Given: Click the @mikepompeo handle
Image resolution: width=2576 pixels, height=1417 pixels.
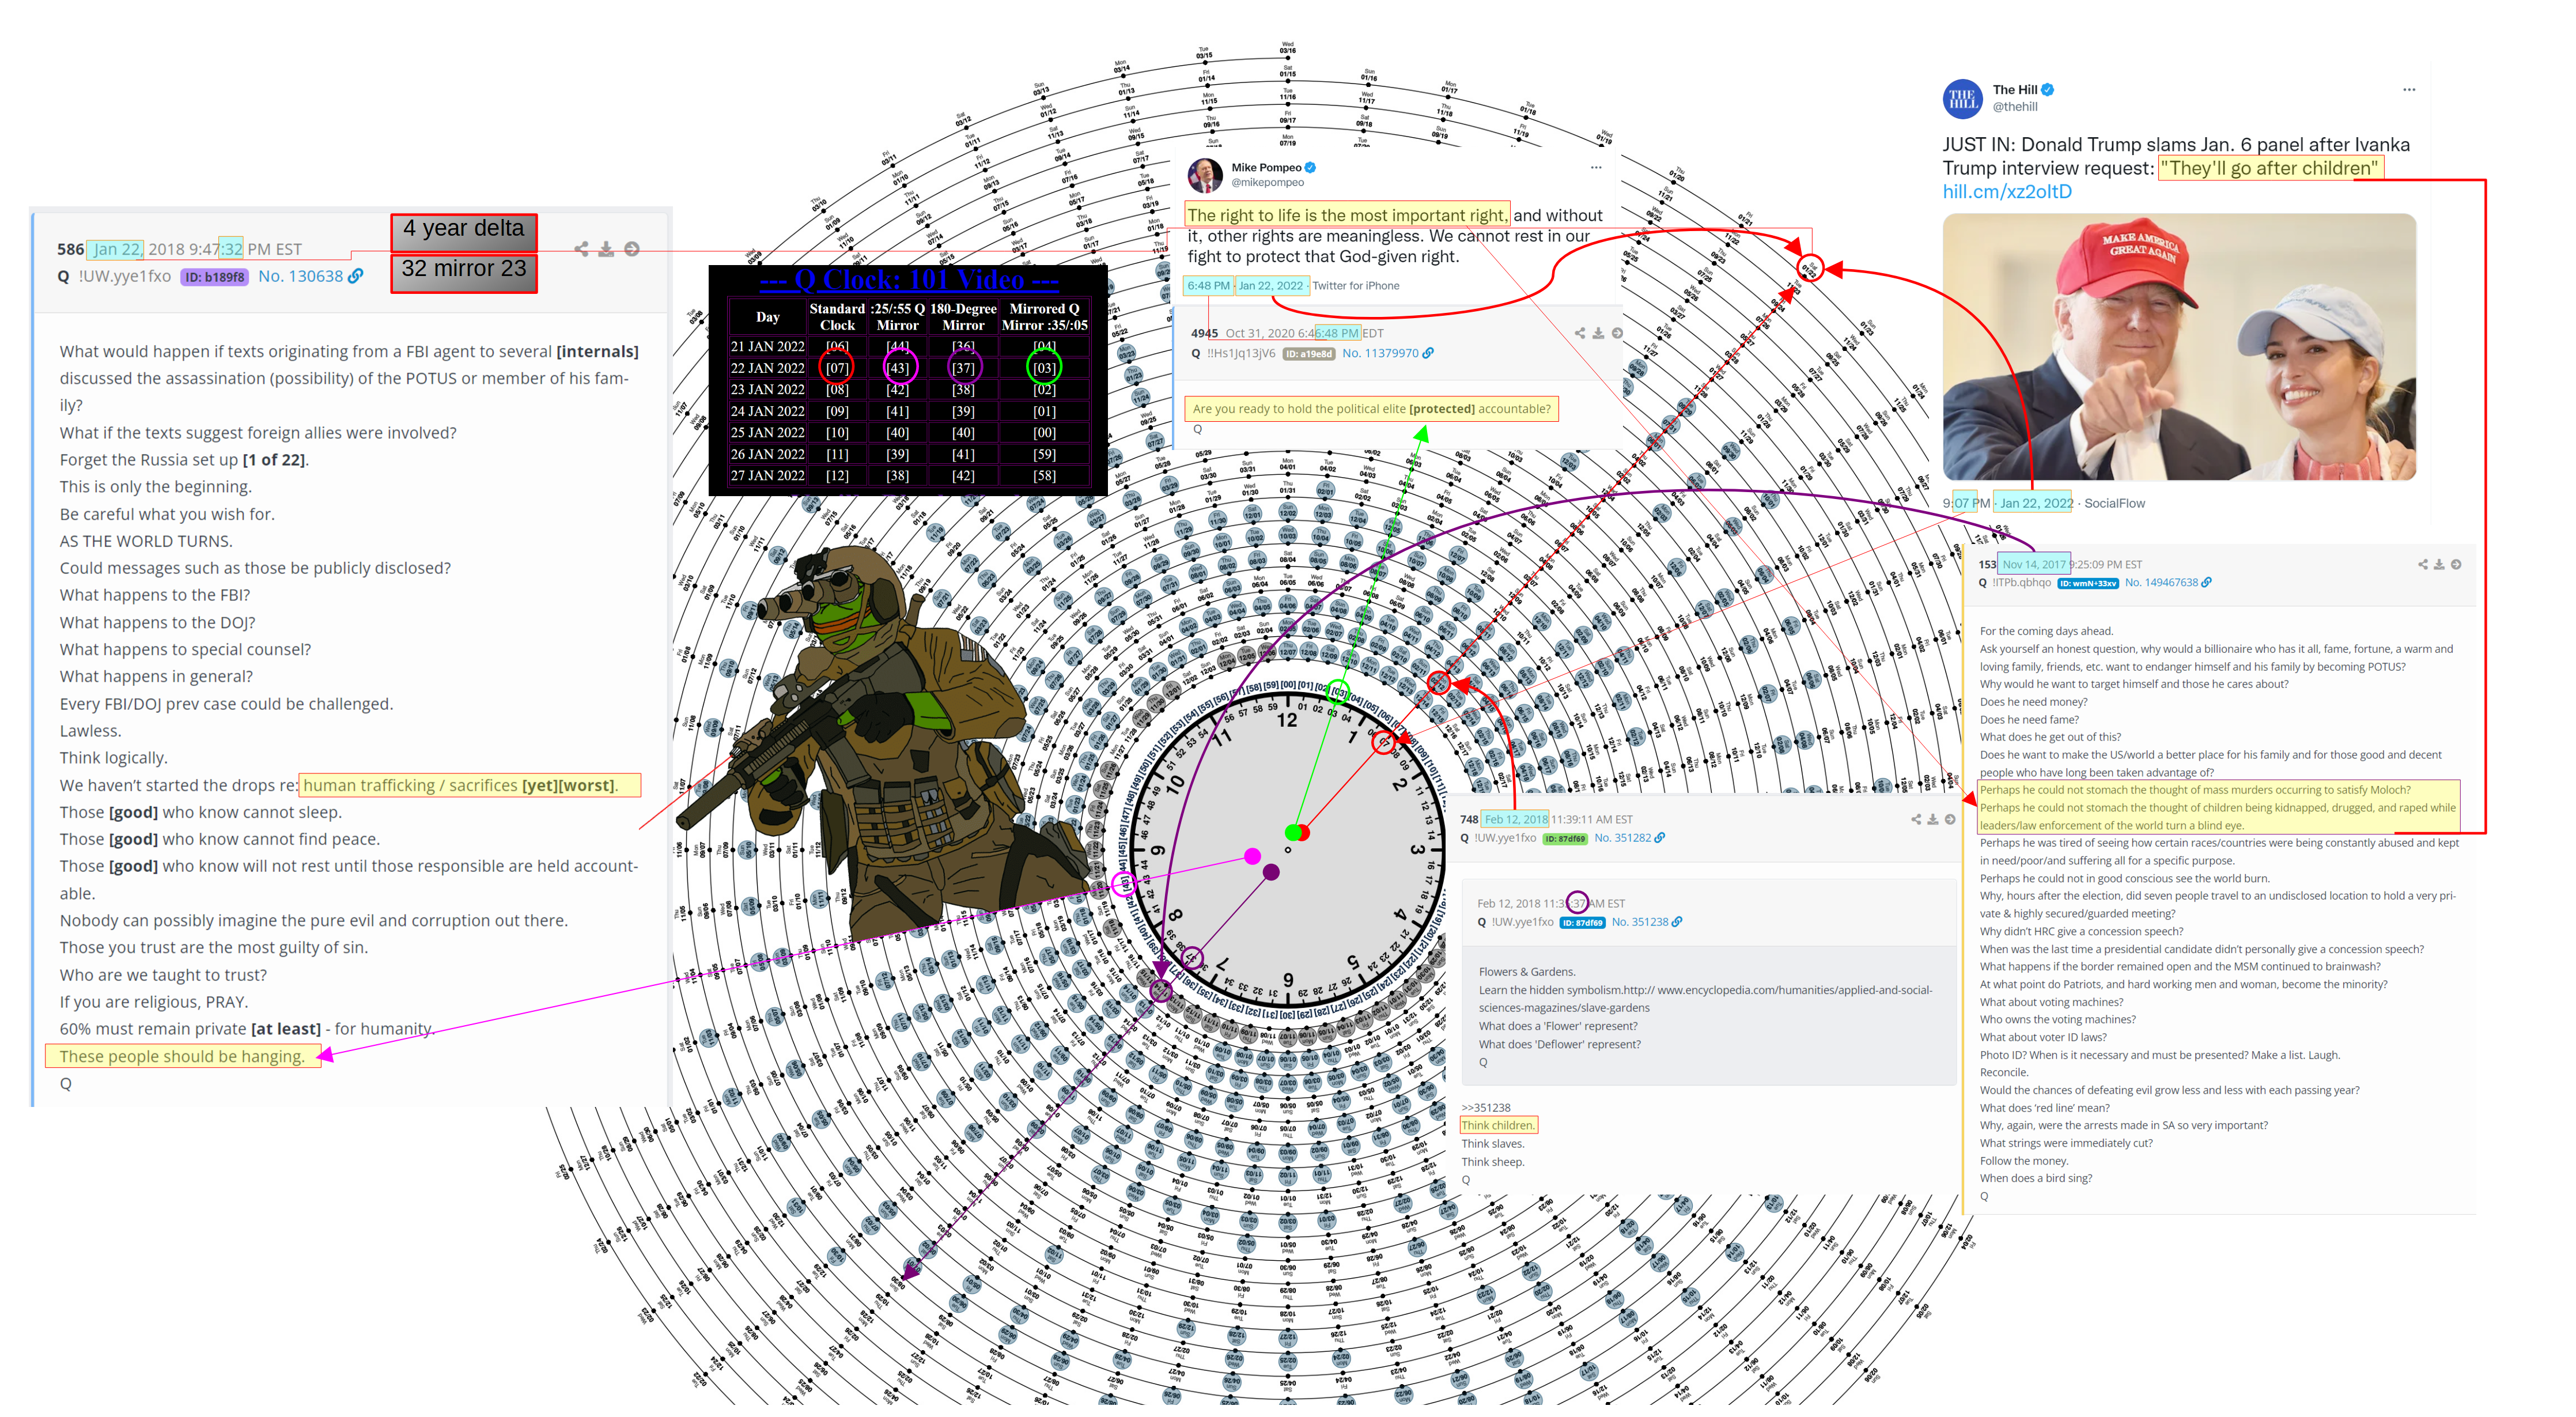Looking at the screenshot, I should [x=1267, y=182].
